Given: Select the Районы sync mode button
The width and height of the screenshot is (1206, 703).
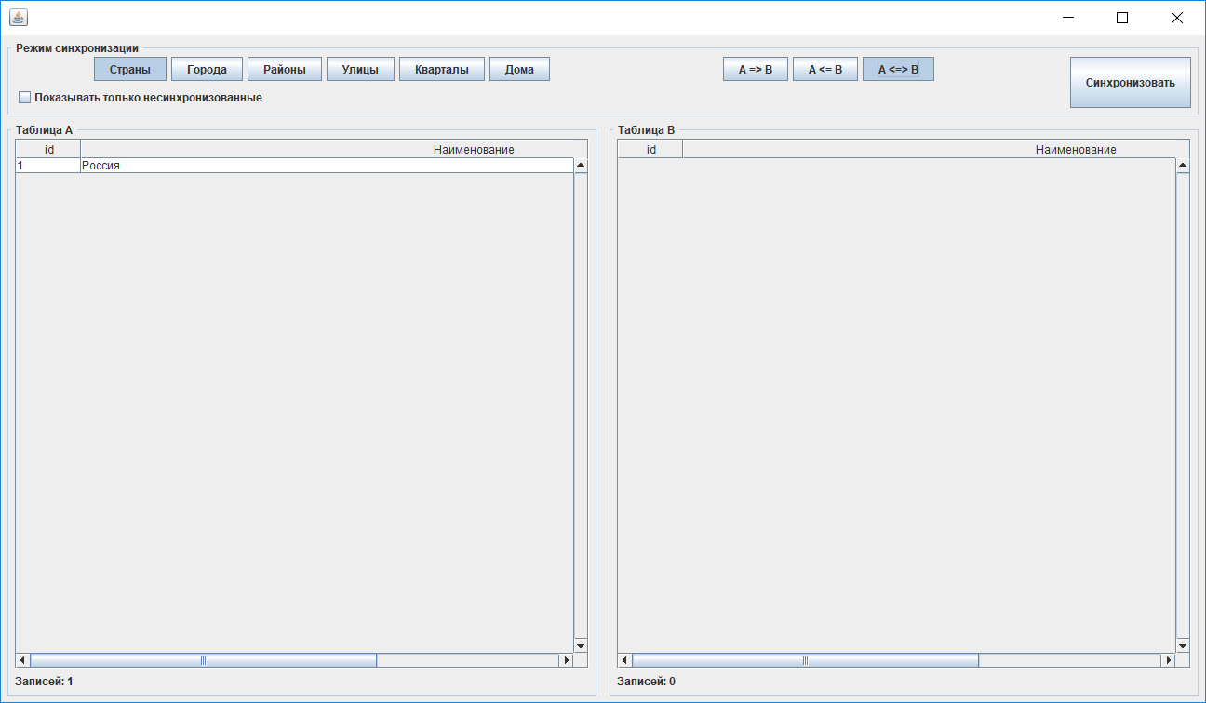Looking at the screenshot, I should point(284,68).
